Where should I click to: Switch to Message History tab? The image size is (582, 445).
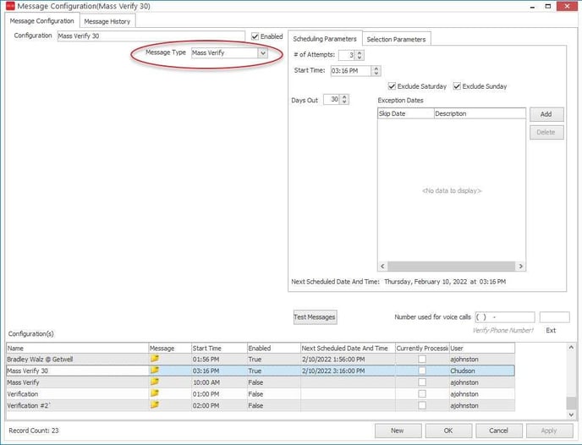click(107, 21)
